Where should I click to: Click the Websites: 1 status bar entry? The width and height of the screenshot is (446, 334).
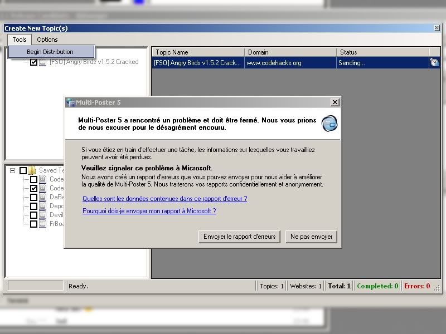[x=306, y=286]
